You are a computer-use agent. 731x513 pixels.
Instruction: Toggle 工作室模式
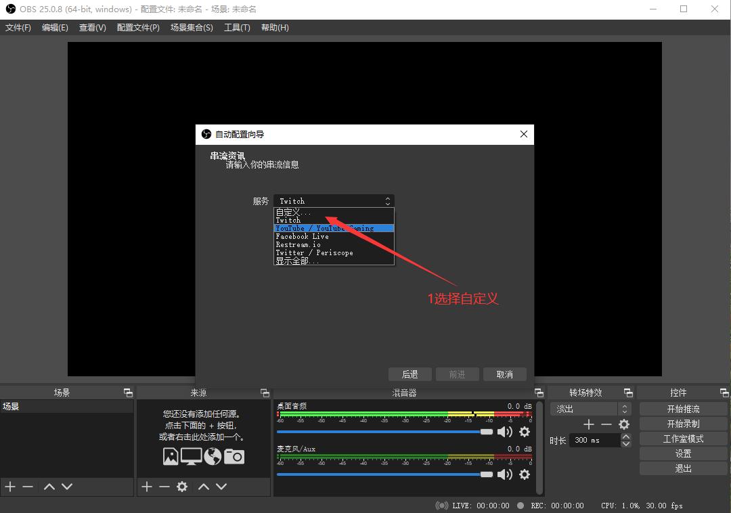point(683,439)
